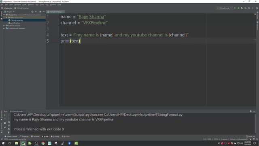This screenshot has width=259, height=146.
Task: Click the taskbar clock showing time and date
Action: [x=247, y=143]
